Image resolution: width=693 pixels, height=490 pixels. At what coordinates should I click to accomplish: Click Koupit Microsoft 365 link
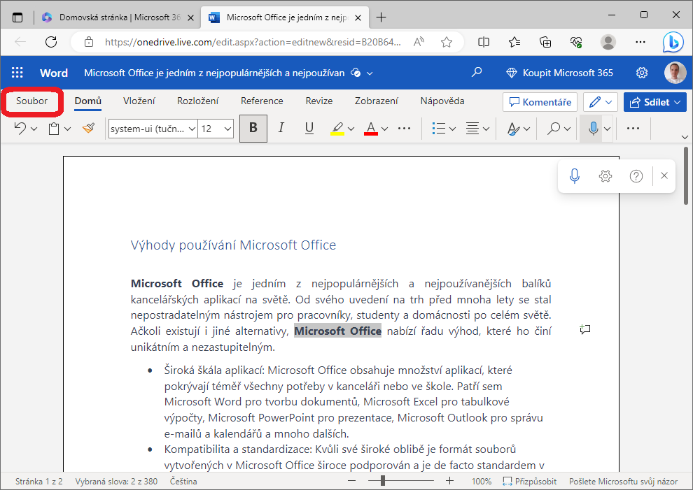coord(559,73)
